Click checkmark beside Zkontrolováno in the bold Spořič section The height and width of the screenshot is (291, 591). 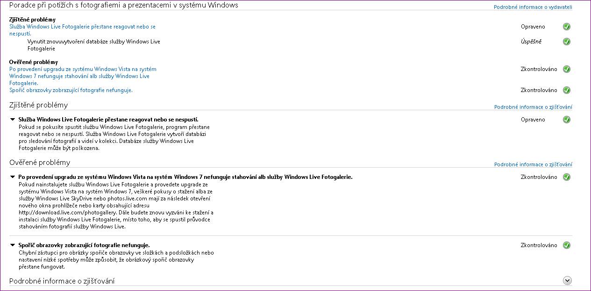[x=567, y=245]
